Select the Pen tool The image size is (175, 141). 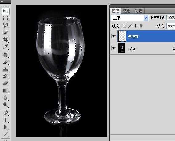pyautogui.click(x=6, y=113)
